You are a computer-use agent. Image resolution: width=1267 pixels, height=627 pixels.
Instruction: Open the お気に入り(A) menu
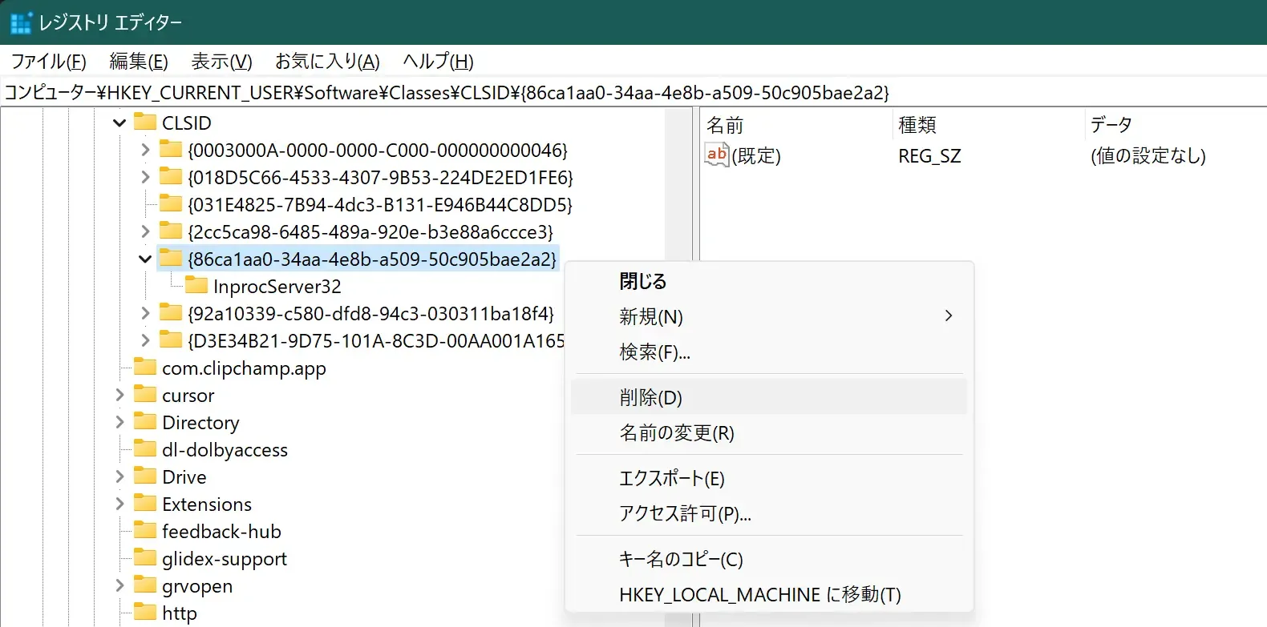tap(327, 62)
